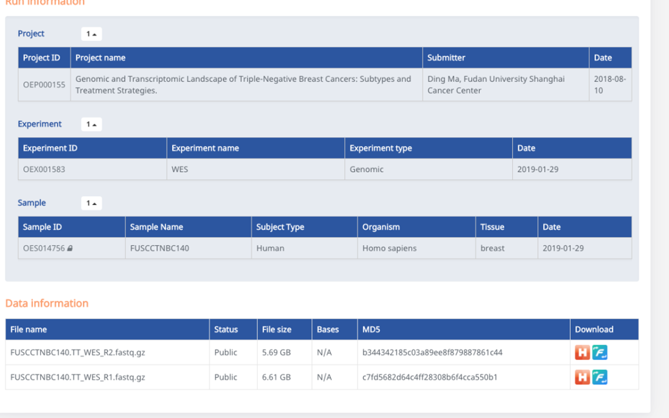Click the Experiment section heading
This screenshot has height=418, width=669.
(40, 124)
